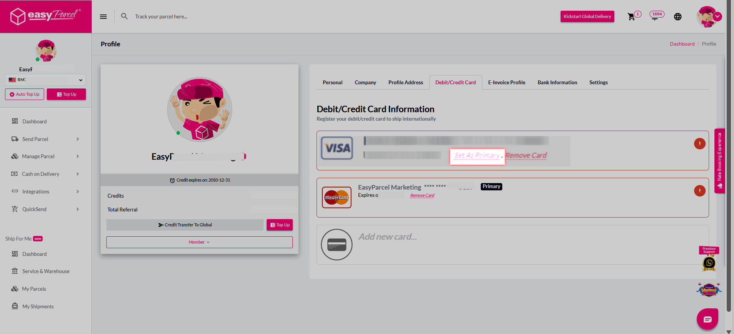Screen dimensions: 734x334
Task: Expand the Manage Parcel chevron
Action: [x=78, y=156]
